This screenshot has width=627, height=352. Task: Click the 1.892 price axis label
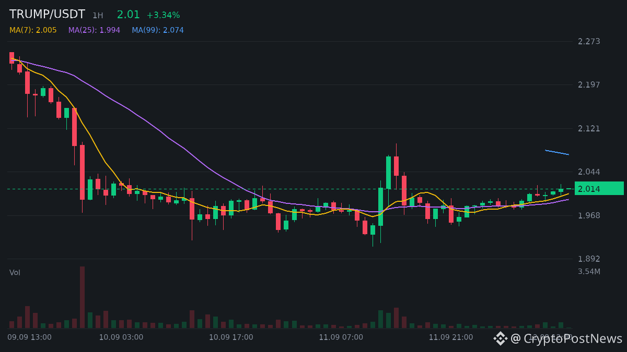pyautogui.click(x=589, y=259)
